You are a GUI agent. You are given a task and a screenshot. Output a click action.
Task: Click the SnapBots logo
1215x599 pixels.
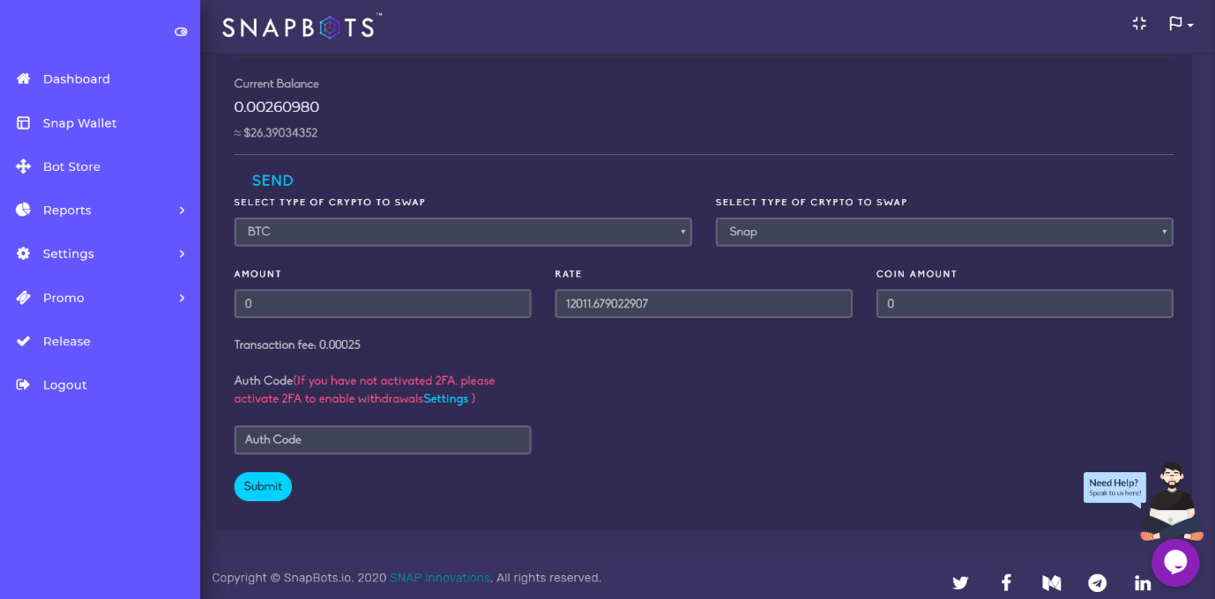point(302,27)
